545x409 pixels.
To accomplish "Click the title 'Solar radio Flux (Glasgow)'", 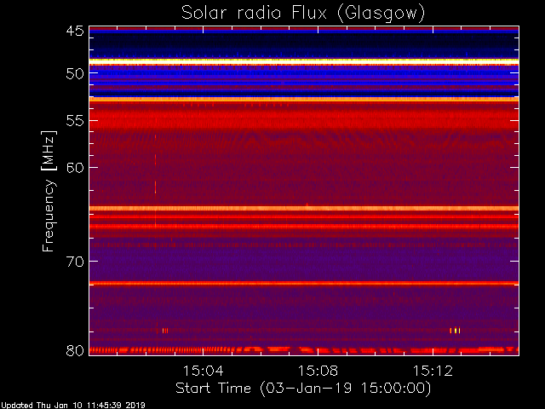I will click(303, 14).
